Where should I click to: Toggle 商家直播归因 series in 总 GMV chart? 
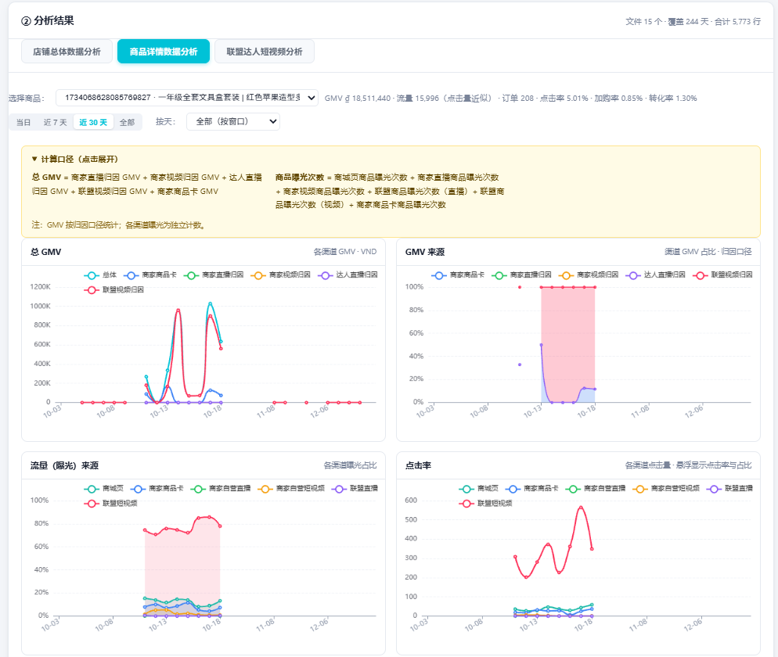(214, 275)
